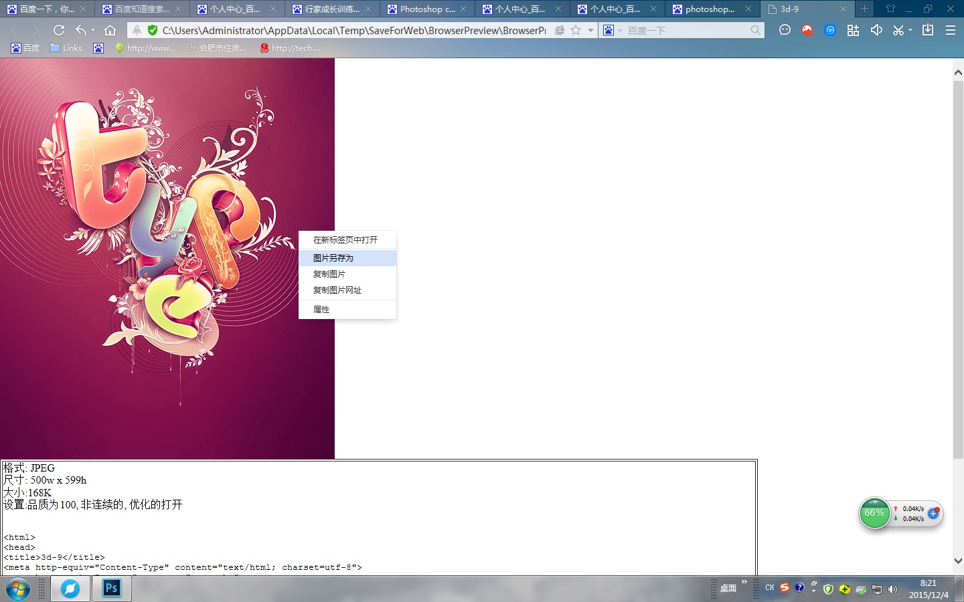
Task: Click the 3D 'type' artwork image
Action: [167, 259]
